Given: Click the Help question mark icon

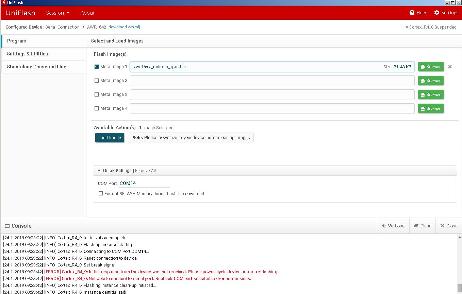Looking at the screenshot, I should click(412, 13).
